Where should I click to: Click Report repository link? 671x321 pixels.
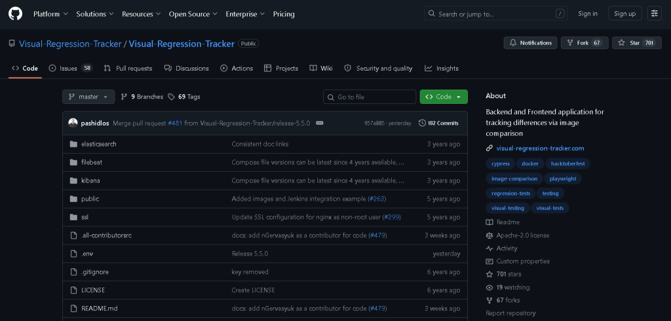point(510,313)
